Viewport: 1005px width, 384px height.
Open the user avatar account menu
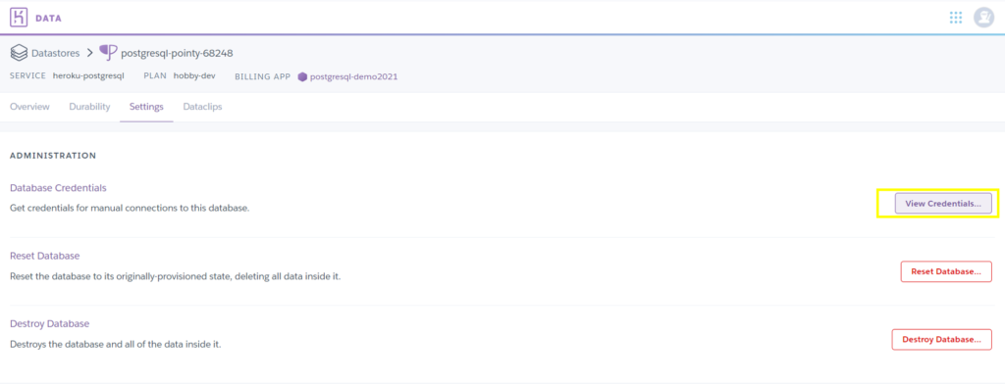(983, 18)
